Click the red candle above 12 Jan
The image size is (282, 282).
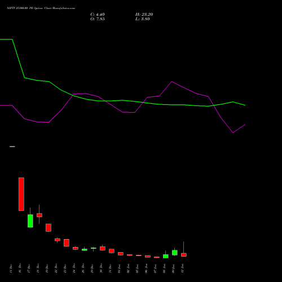pyautogui.click(x=184, y=255)
